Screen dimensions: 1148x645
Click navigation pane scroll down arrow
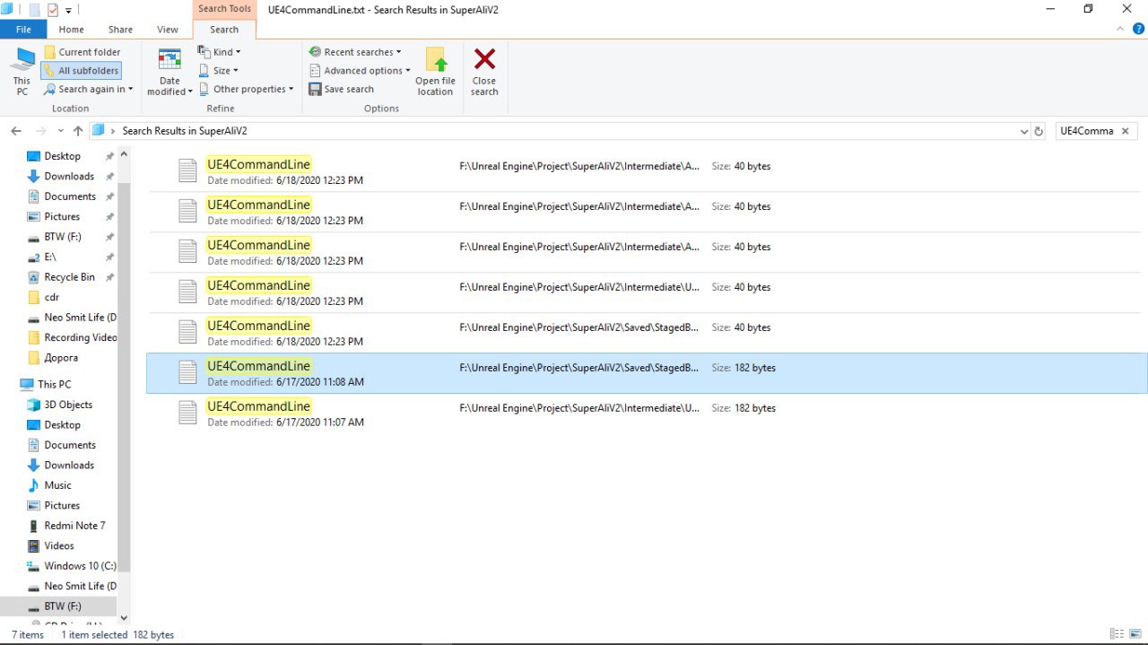[124, 618]
